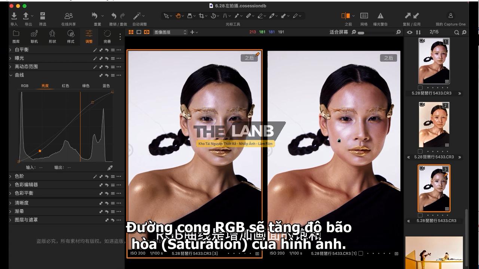The height and width of the screenshot is (269, 479).
Task: Switch to the RGB curve tab
Action: 25,86
